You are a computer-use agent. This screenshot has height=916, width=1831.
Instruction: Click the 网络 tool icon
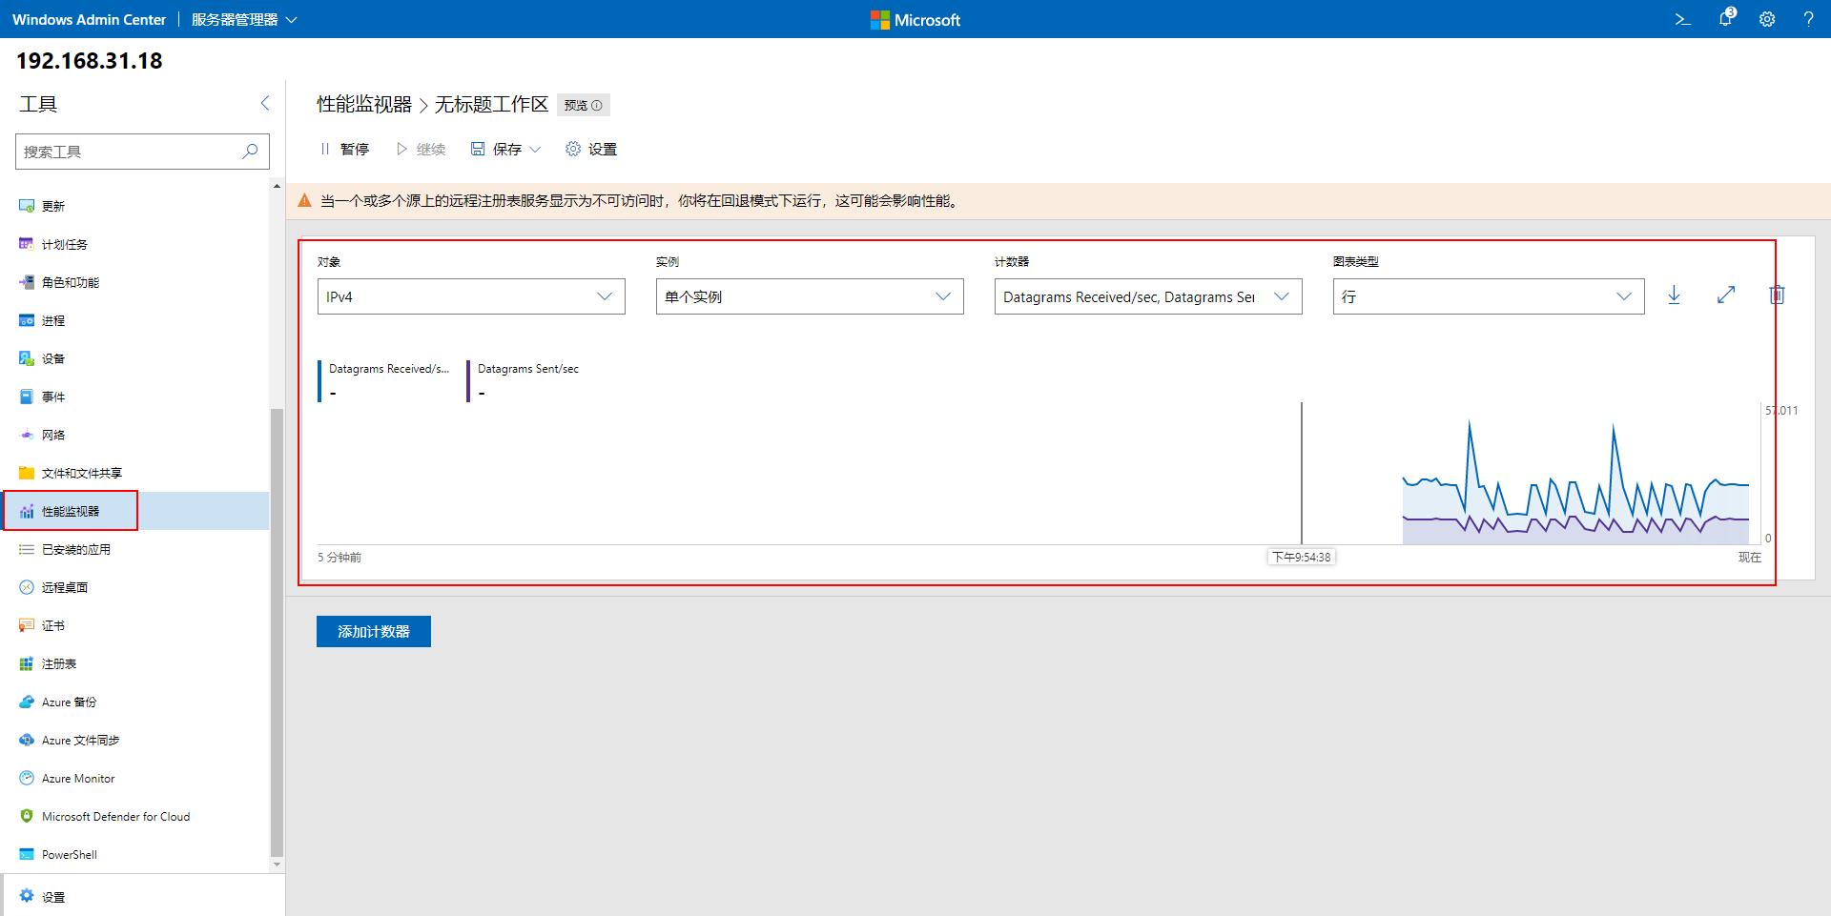27,435
